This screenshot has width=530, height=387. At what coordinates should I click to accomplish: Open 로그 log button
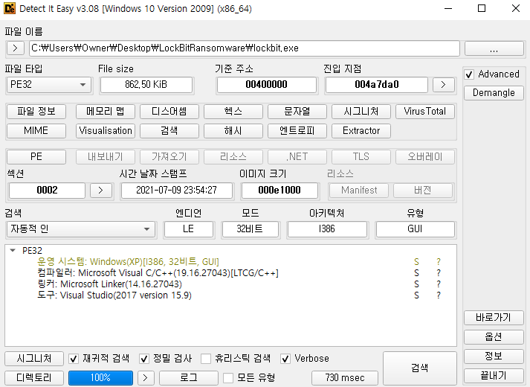(x=189, y=377)
